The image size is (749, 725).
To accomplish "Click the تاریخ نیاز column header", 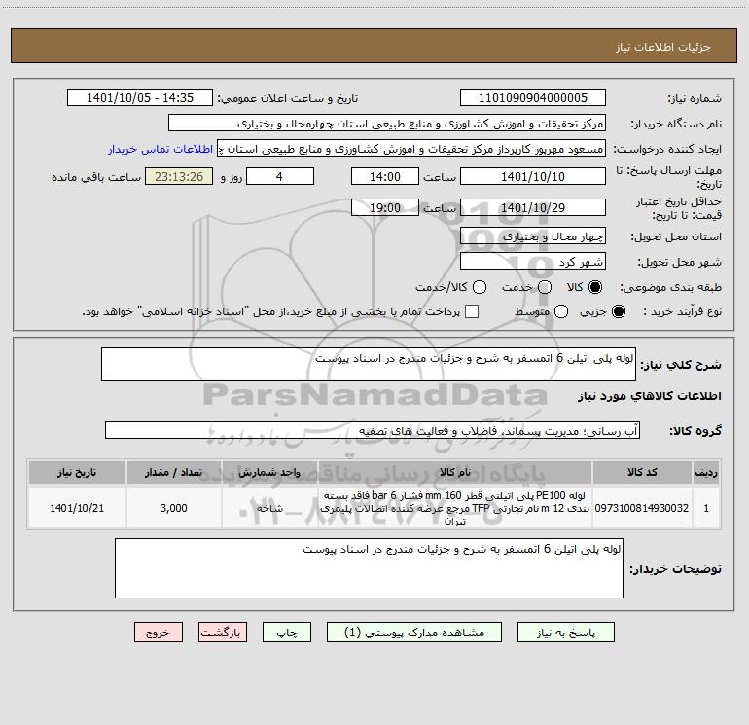I will (x=77, y=472).
